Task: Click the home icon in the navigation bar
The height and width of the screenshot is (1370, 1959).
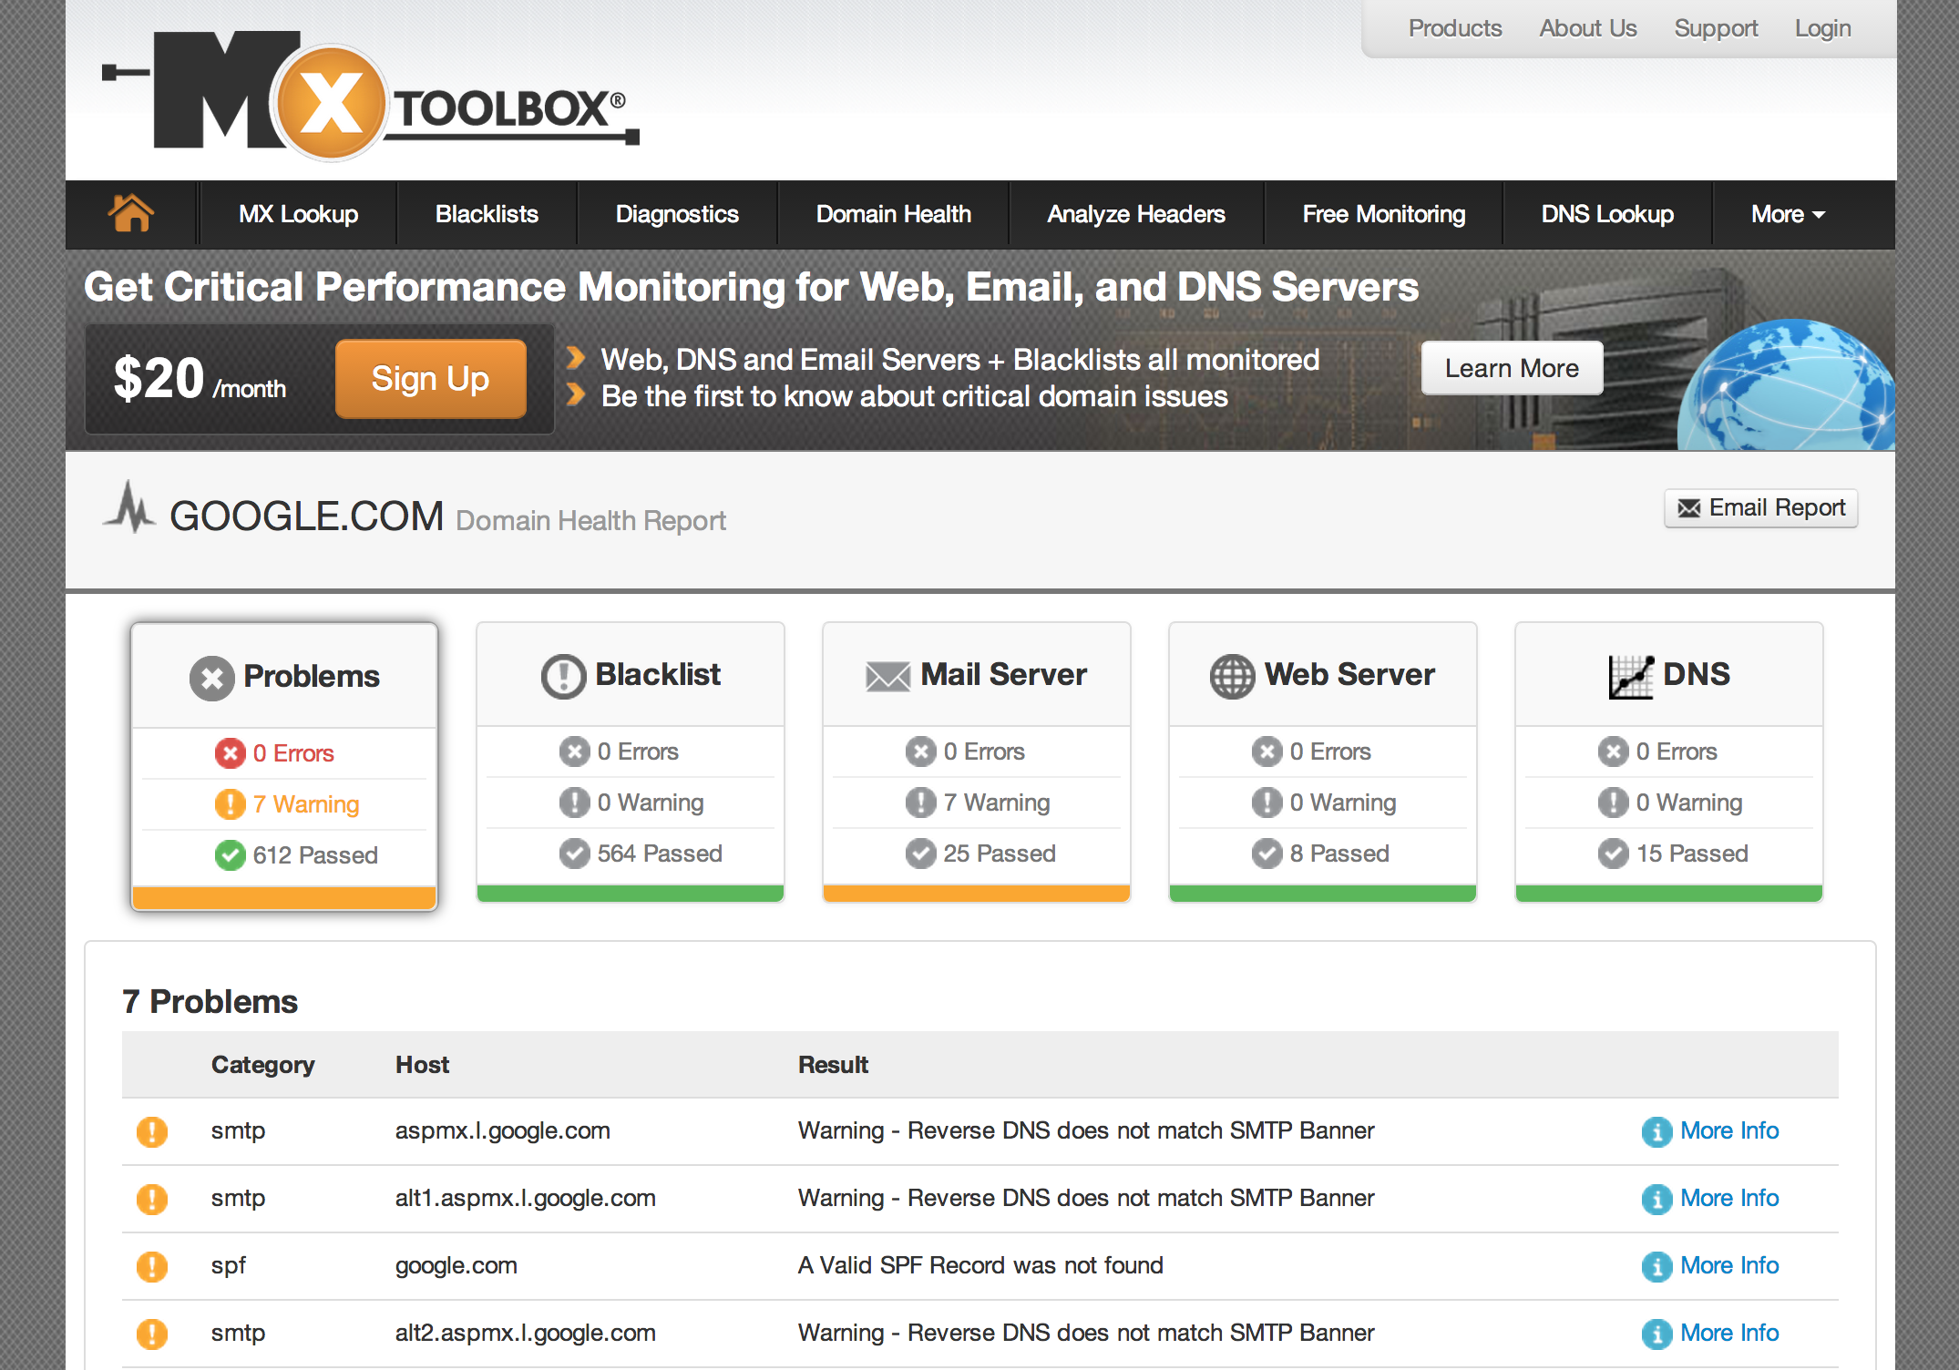Action: click(132, 213)
